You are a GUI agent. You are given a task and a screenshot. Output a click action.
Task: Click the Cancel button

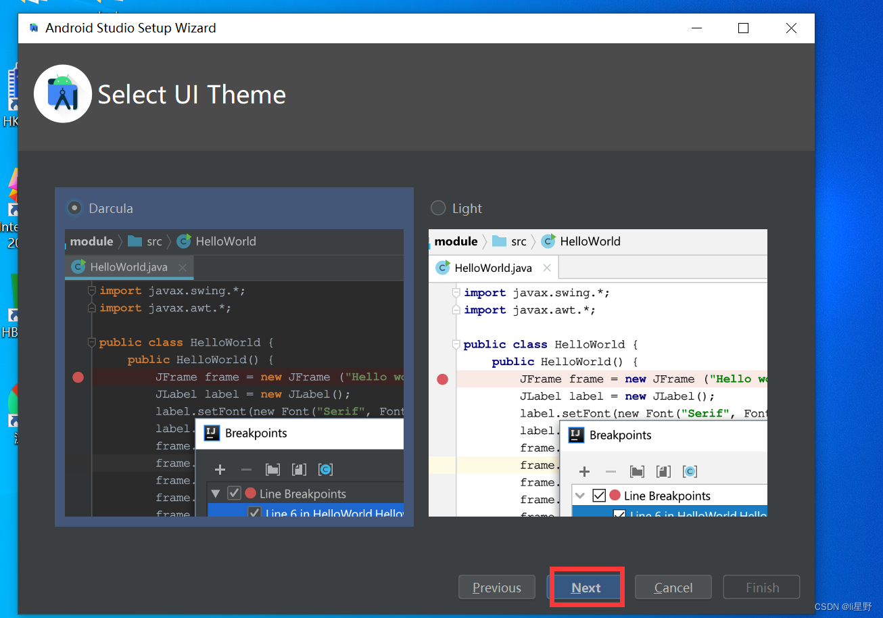[x=673, y=588]
